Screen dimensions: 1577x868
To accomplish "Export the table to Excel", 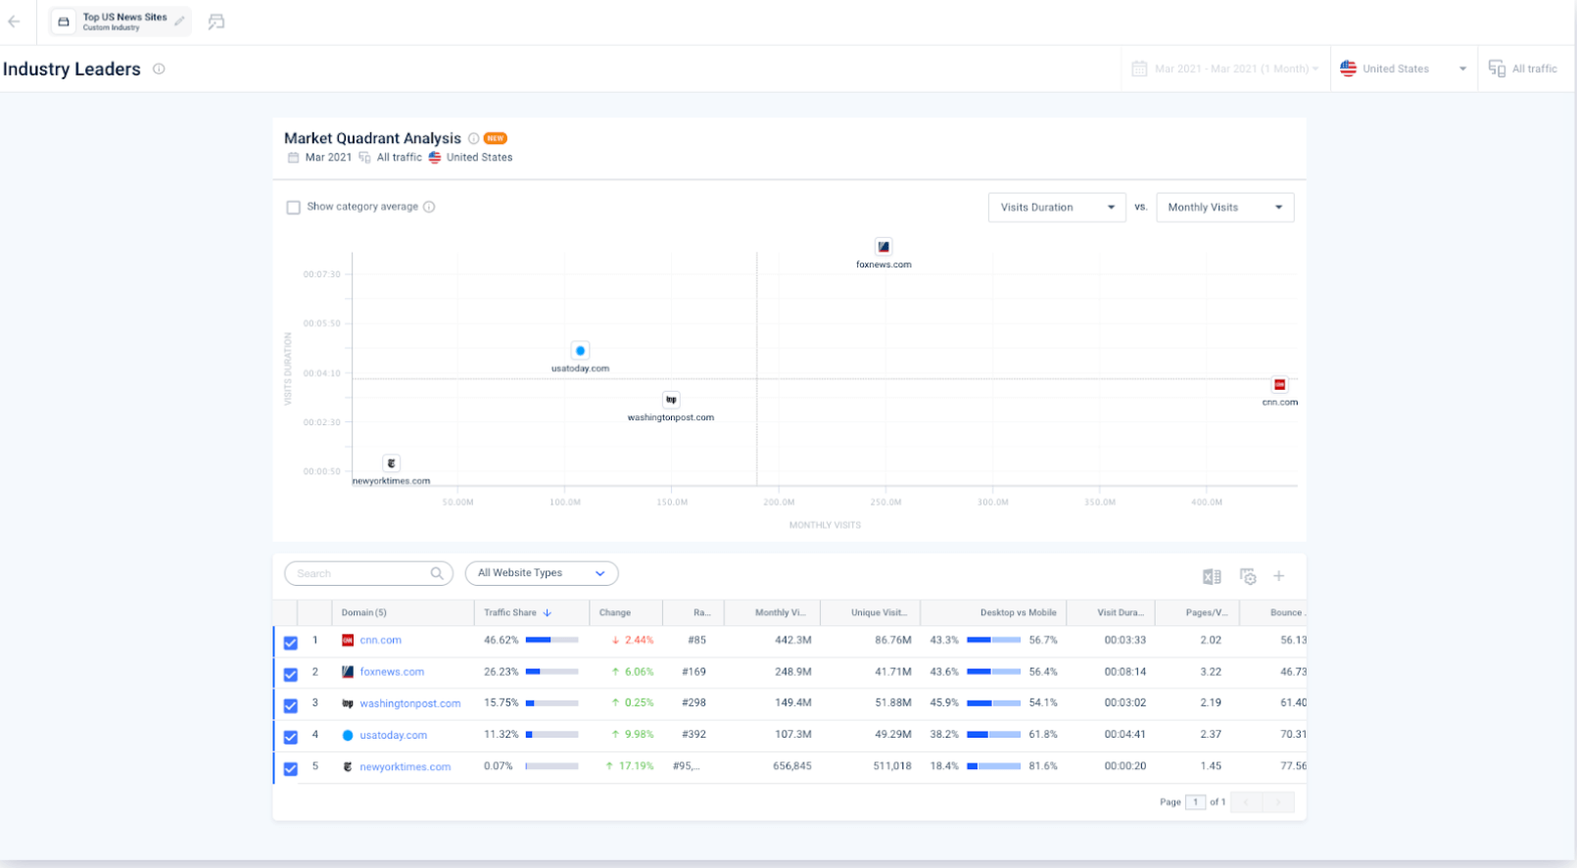I will pyautogui.click(x=1212, y=576).
